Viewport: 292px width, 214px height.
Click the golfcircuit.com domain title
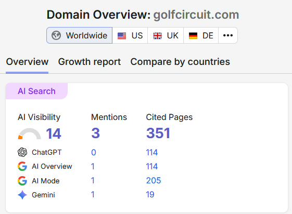[196, 15]
